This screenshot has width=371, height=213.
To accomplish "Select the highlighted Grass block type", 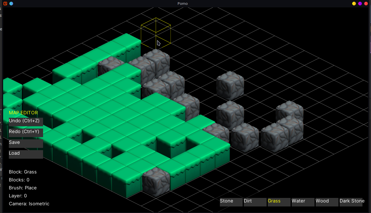I will 279,202.
